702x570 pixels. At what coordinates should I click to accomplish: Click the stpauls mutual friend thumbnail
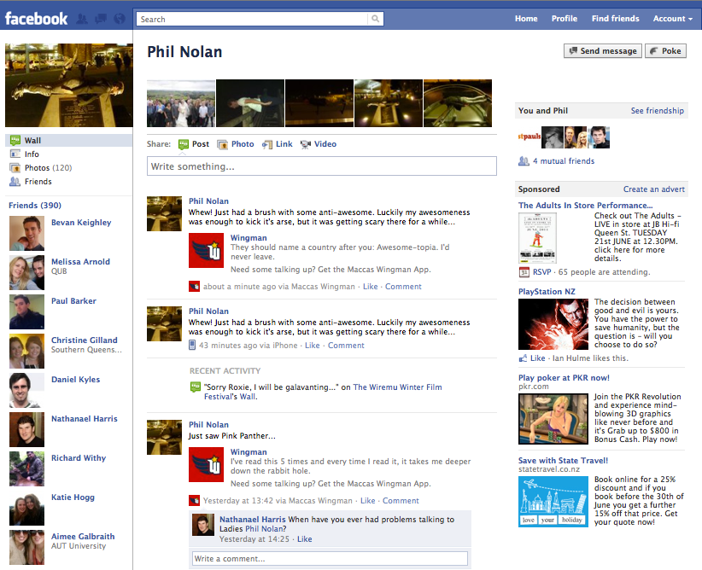[x=529, y=137]
